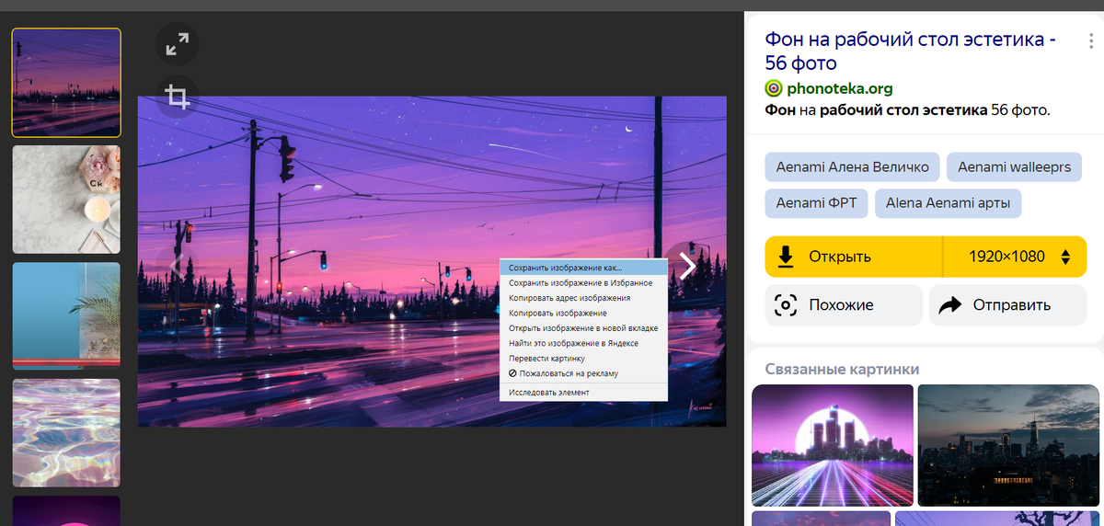
Task: Open title link 'Фон на рабочий стол эстетика'
Action: coord(911,51)
